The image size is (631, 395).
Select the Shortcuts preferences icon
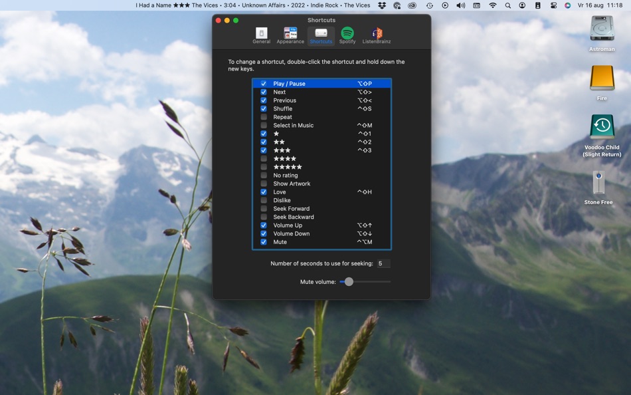(x=321, y=35)
